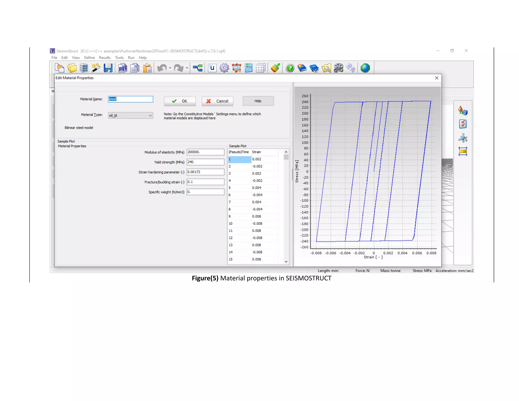The image size is (519, 401).
Task: Open the Results menu
Action: point(105,58)
